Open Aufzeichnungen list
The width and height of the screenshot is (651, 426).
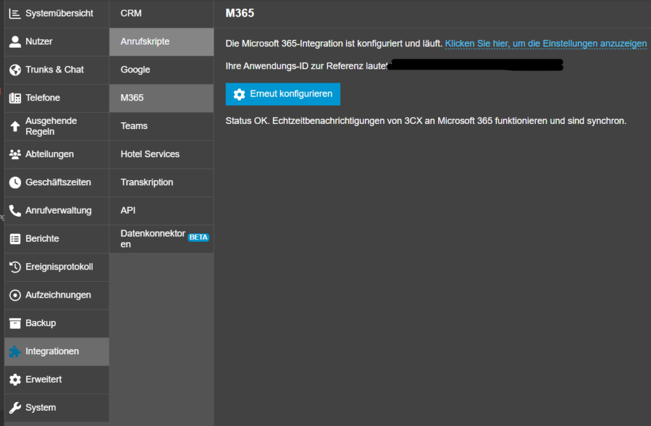57,295
